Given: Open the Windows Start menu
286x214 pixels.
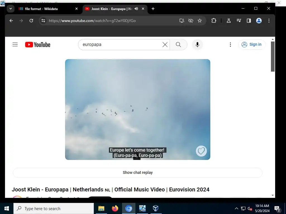Looking at the screenshot, I should [7, 208].
